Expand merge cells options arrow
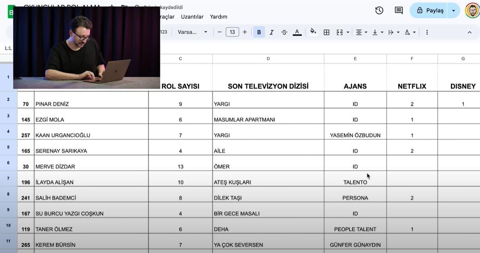Image resolution: width=480 pixels, height=253 pixels. pyautogui.click(x=348, y=32)
